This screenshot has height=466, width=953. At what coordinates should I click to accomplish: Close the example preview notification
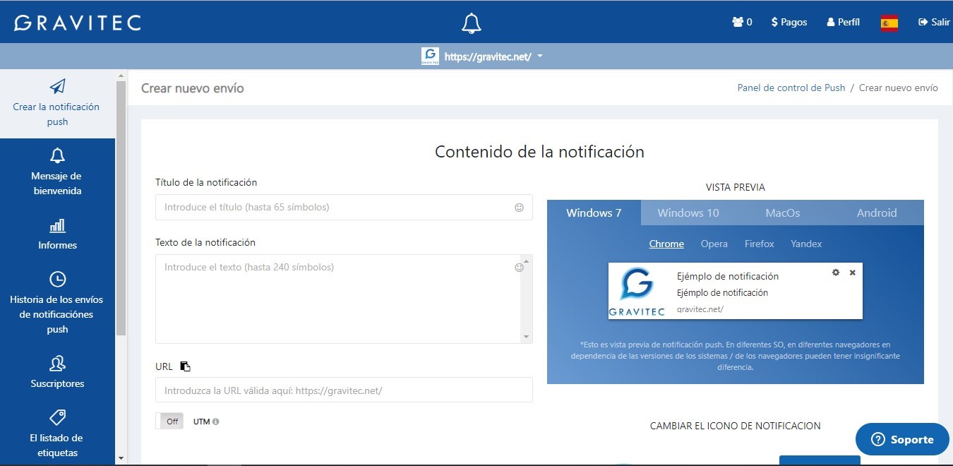[852, 272]
